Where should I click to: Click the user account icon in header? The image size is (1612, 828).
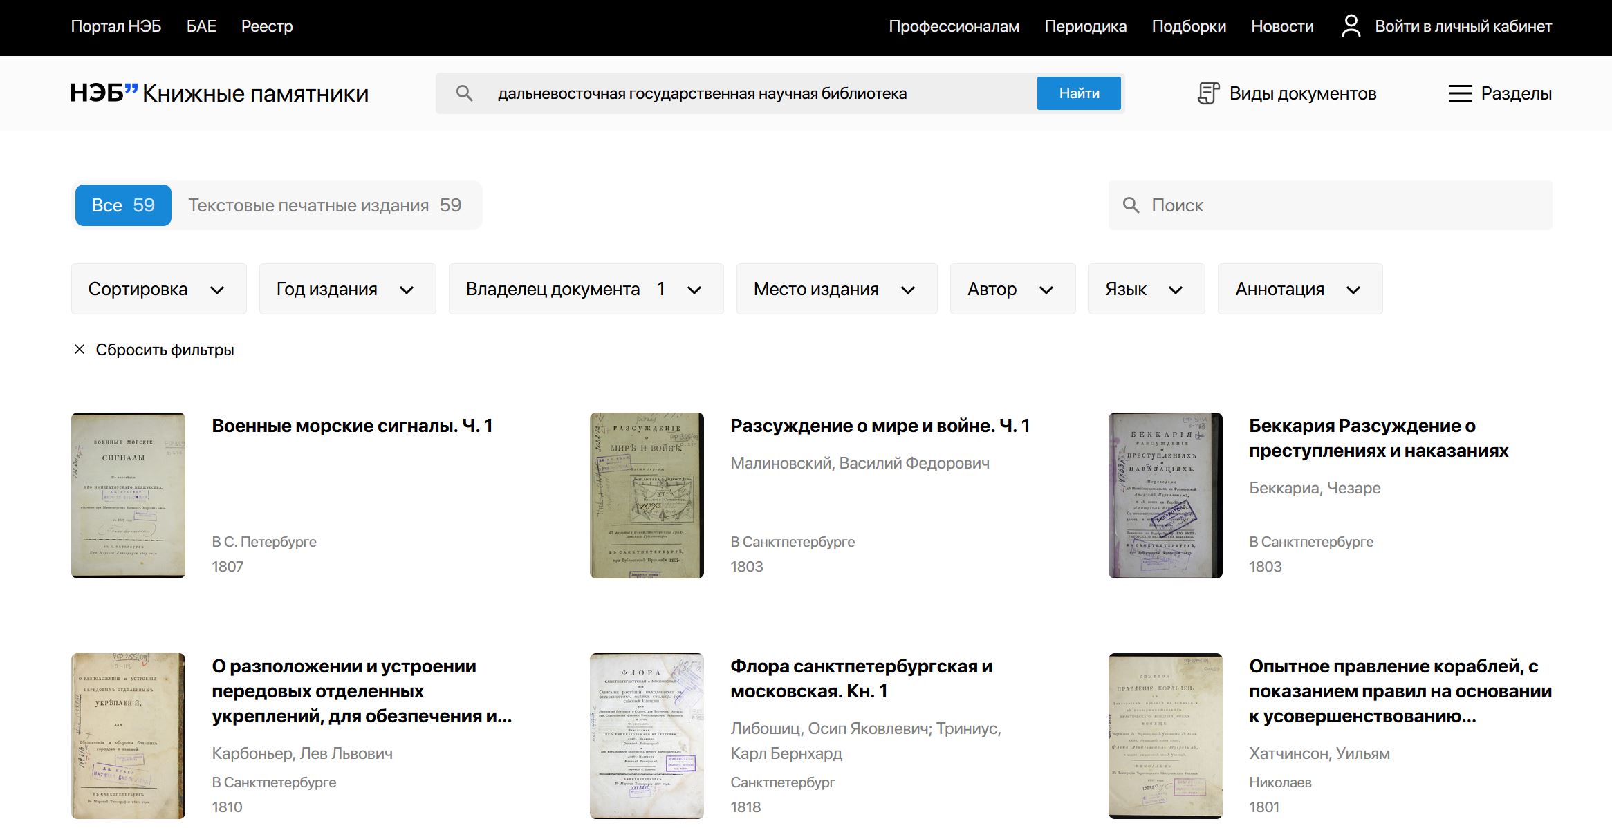[x=1351, y=26]
